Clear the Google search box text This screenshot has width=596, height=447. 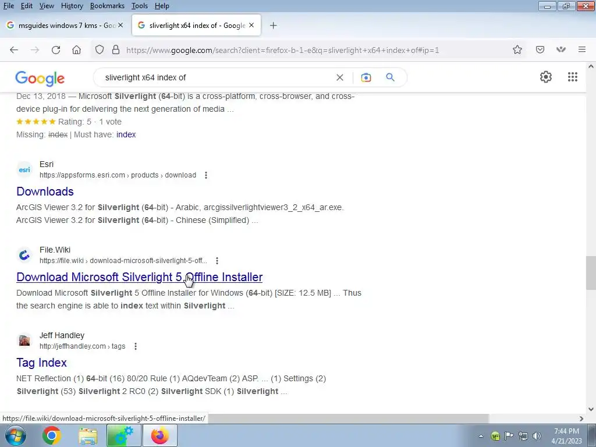click(x=340, y=77)
